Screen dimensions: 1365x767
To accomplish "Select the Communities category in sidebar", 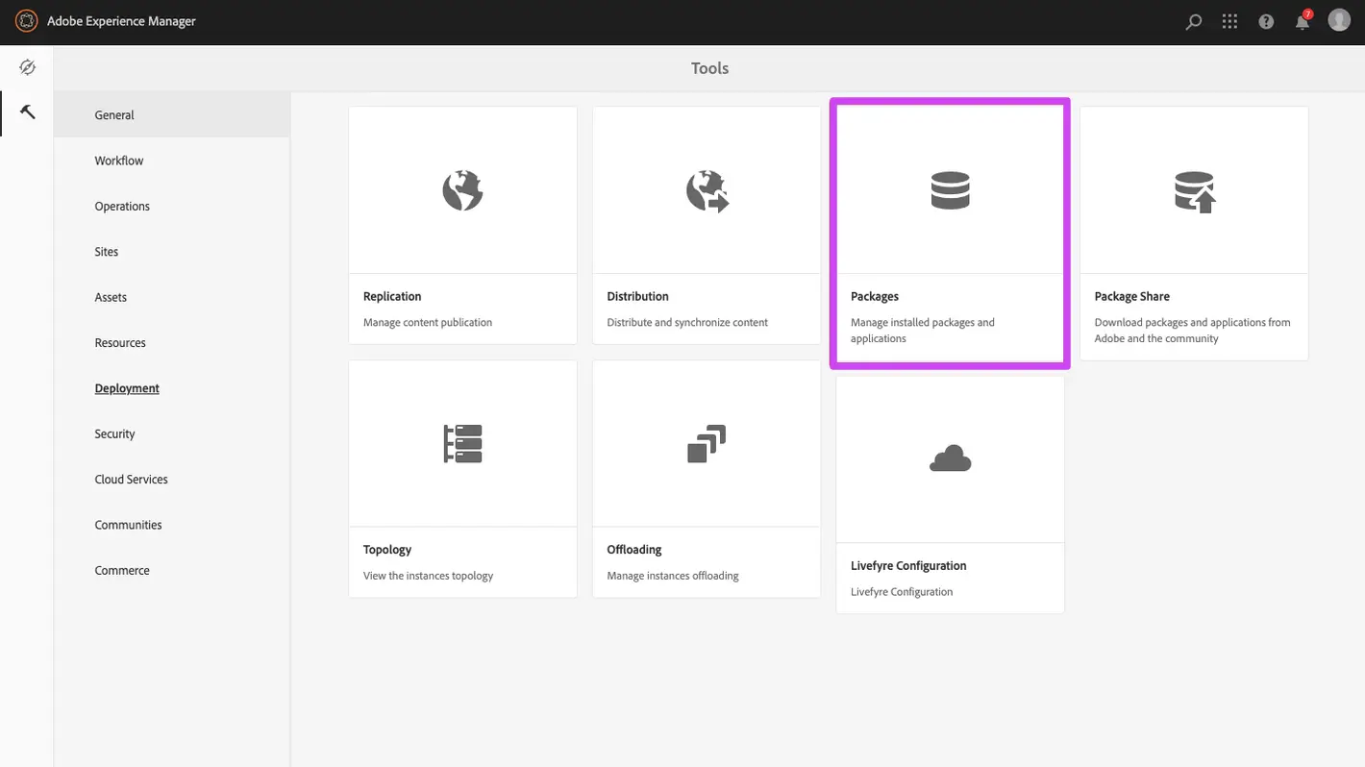I will tap(172, 525).
